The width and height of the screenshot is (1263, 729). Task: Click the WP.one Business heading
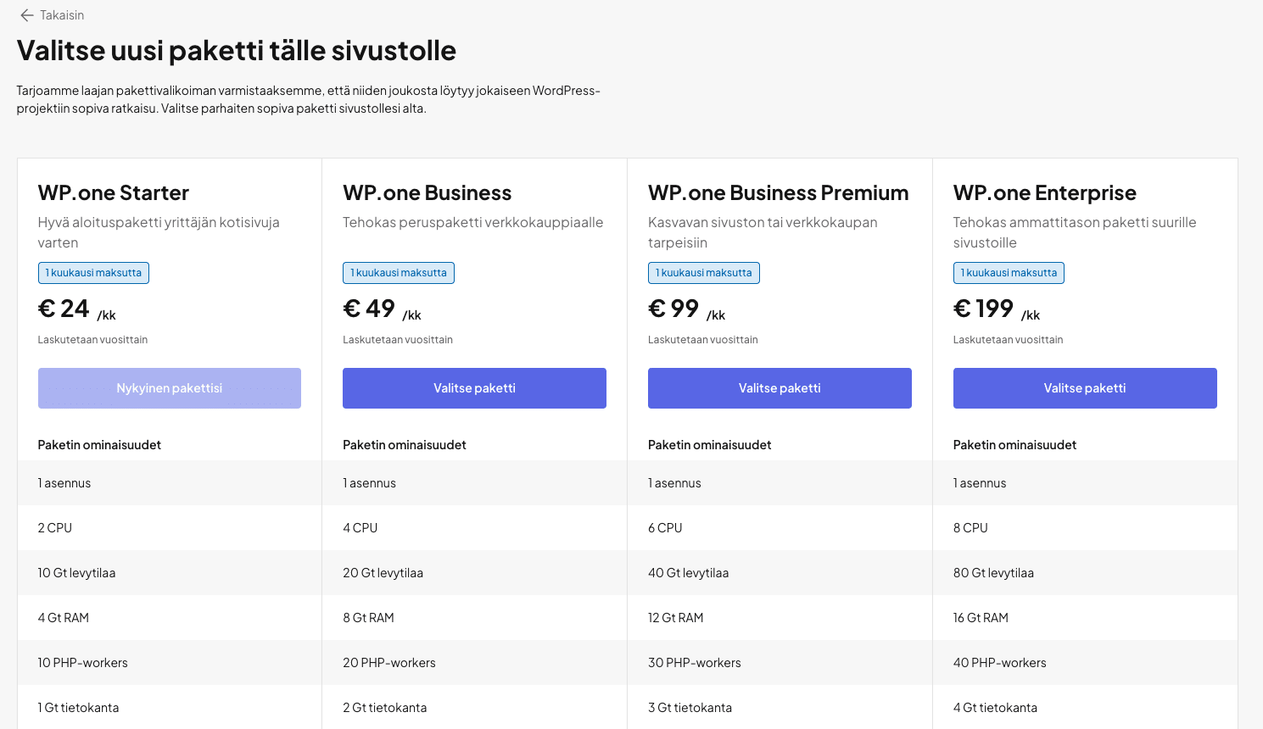click(x=428, y=193)
